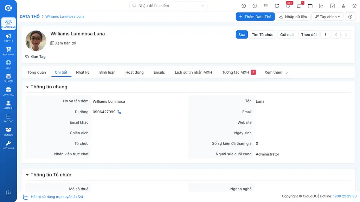Click the refresh activity icon with red dot
Viewport: 360px width, 202px height.
[x=277, y=6]
